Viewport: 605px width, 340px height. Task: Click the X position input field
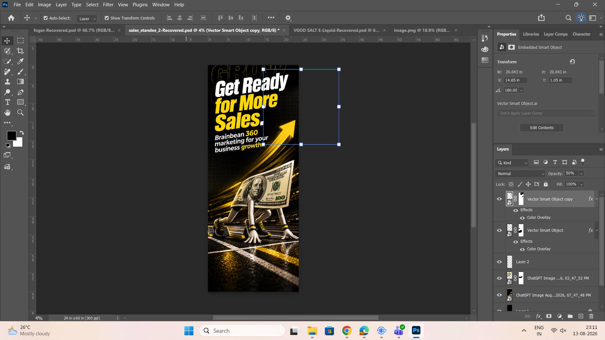click(516, 80)
